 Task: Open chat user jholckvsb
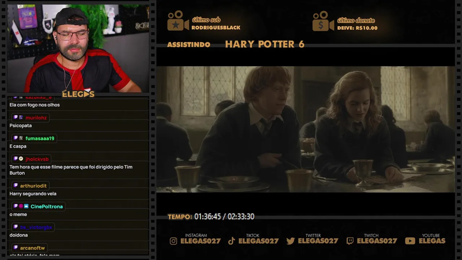(37, 159)
